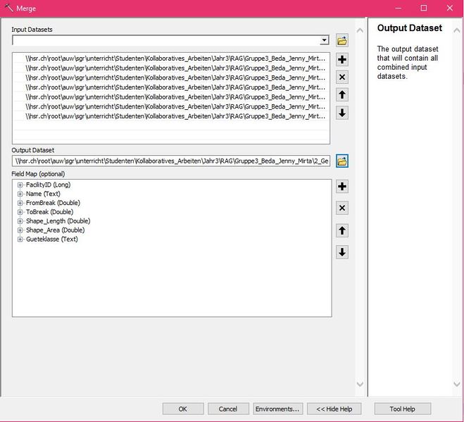The width and height of the screenshot is (464, 422).
Task: Move input dataset up in list
Action: [x=342, y=95]
